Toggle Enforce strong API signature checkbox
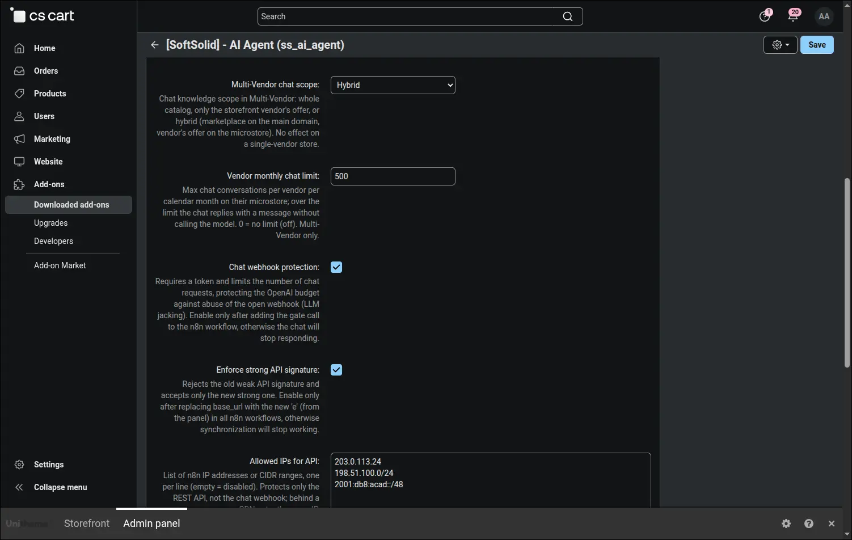This screenshot has width=852, height=540. click(x=336, y=370)
